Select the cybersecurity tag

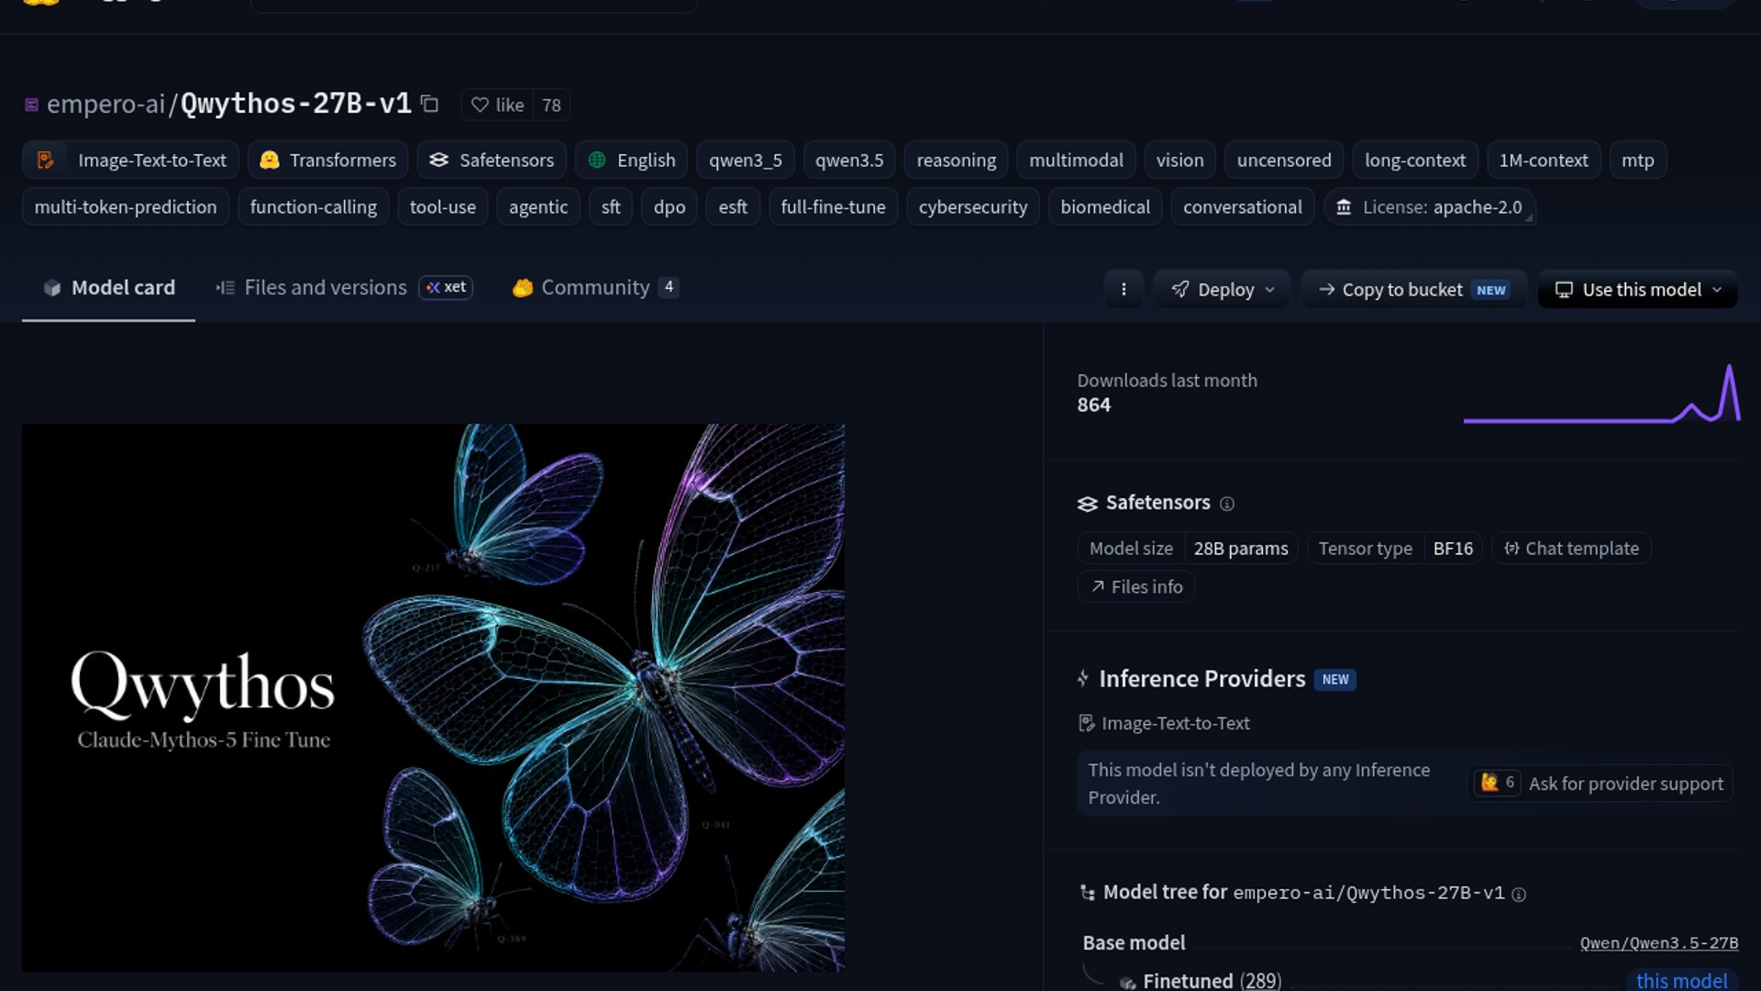click(x=973, y=206)
